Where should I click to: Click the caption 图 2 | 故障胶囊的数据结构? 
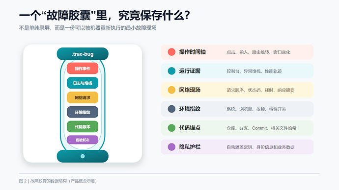[x=57, y=181]
